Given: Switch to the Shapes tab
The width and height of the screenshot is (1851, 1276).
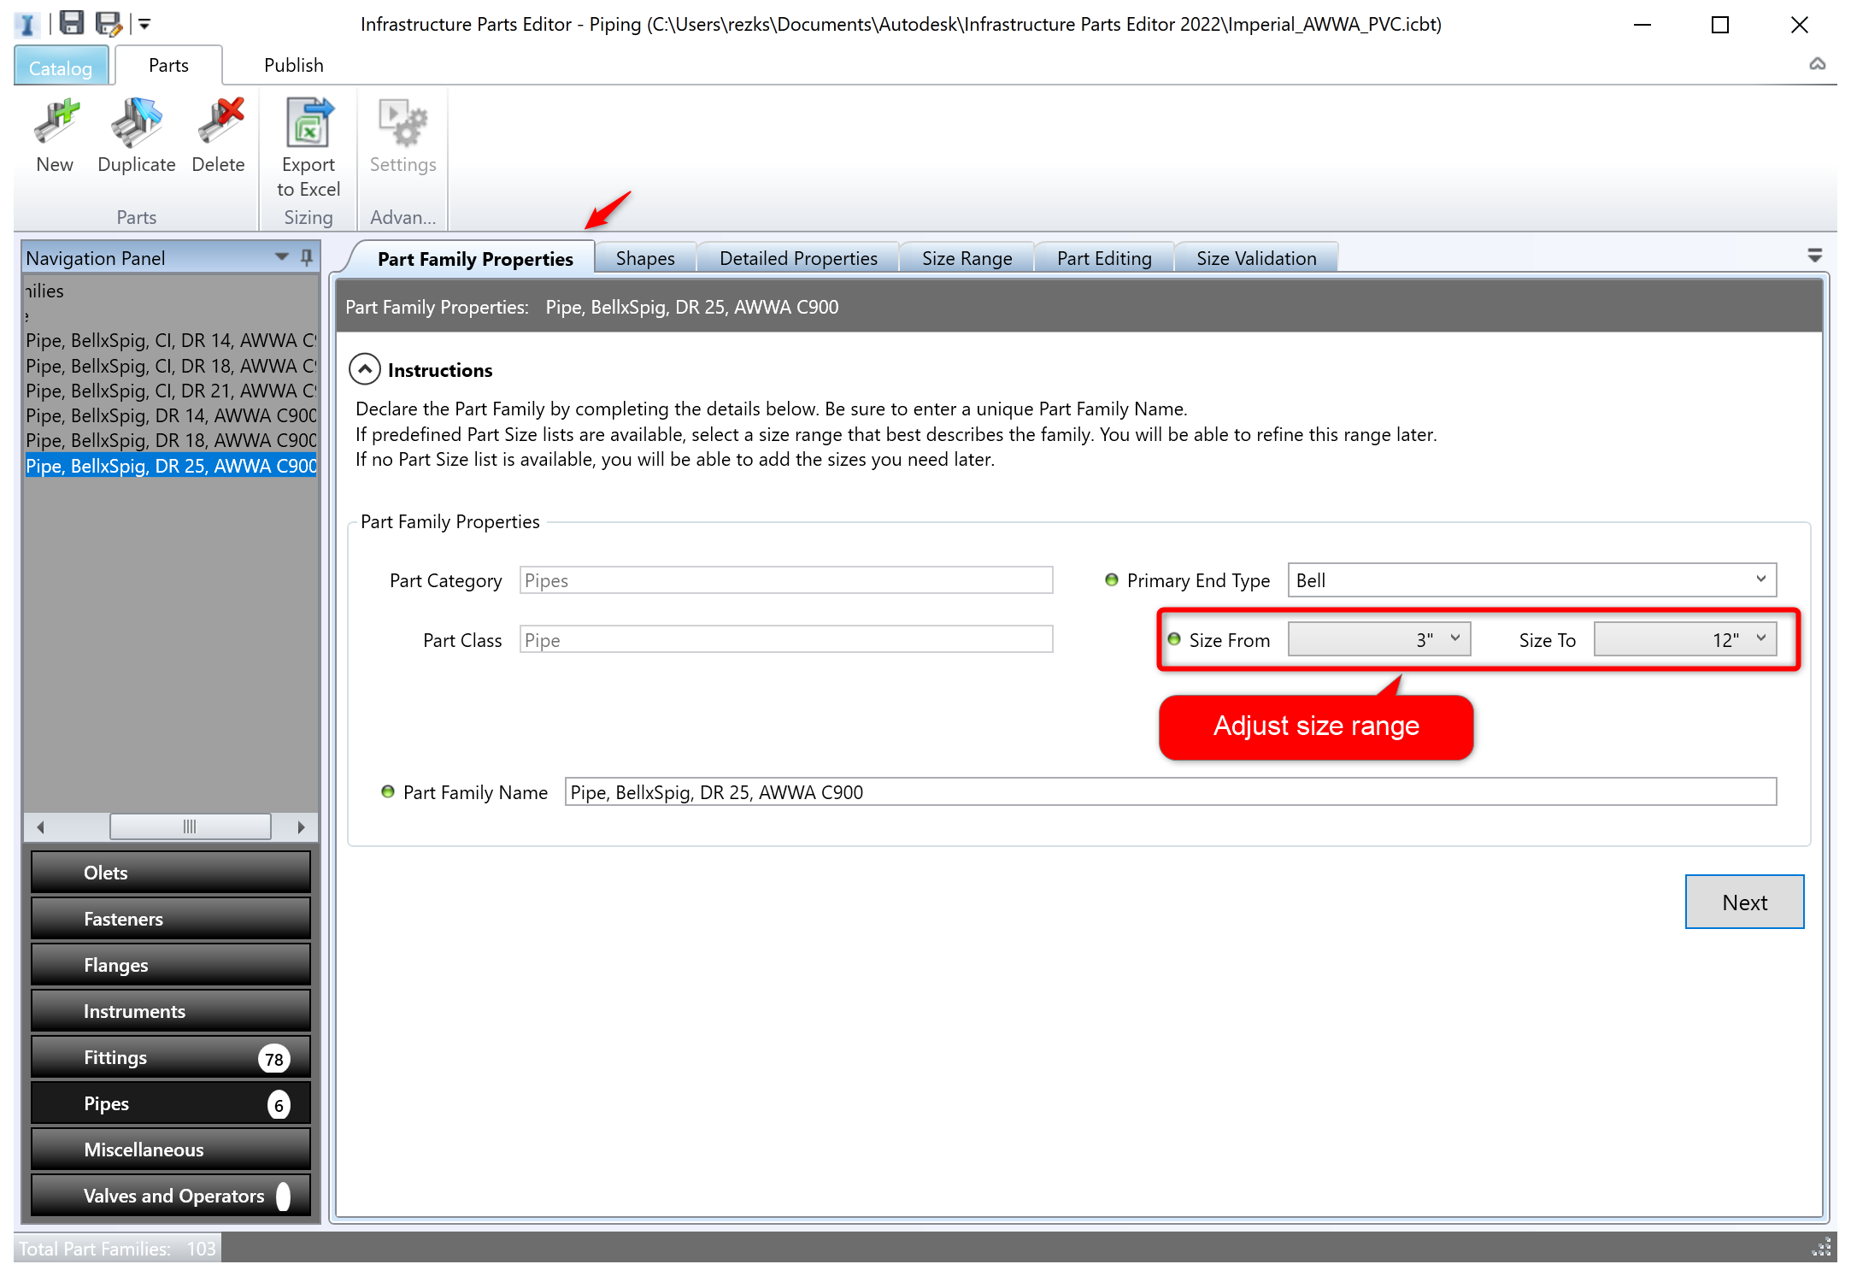Looking at the screenshot, I should tap(644, 258).
